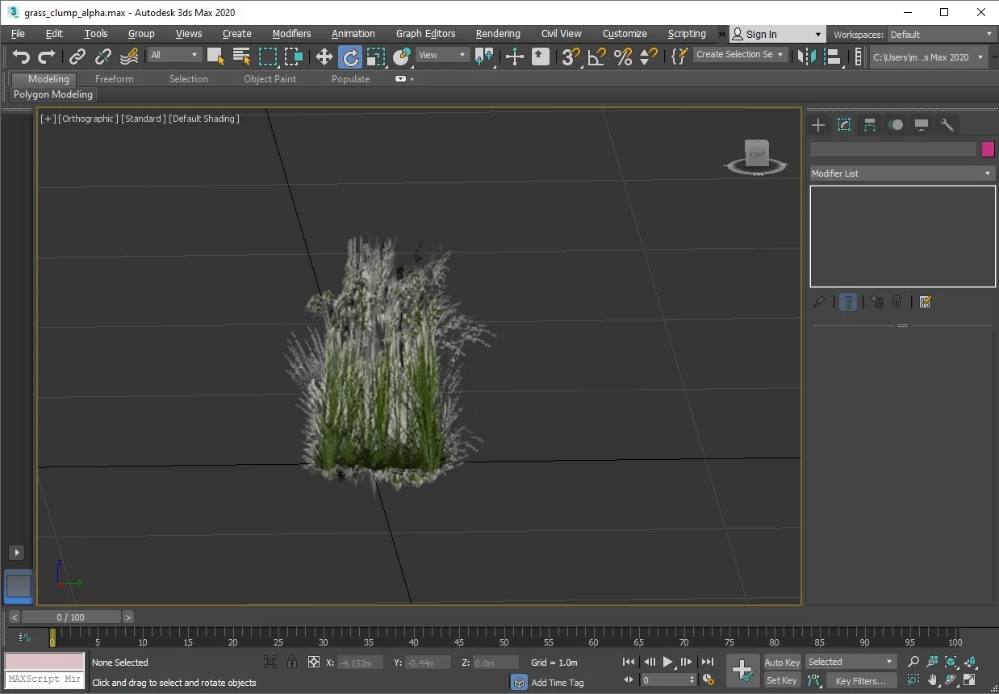The height and width of the screenshot is (694, 999).
Task: Enable Auto Key animation mode
Action: (782, 663)
